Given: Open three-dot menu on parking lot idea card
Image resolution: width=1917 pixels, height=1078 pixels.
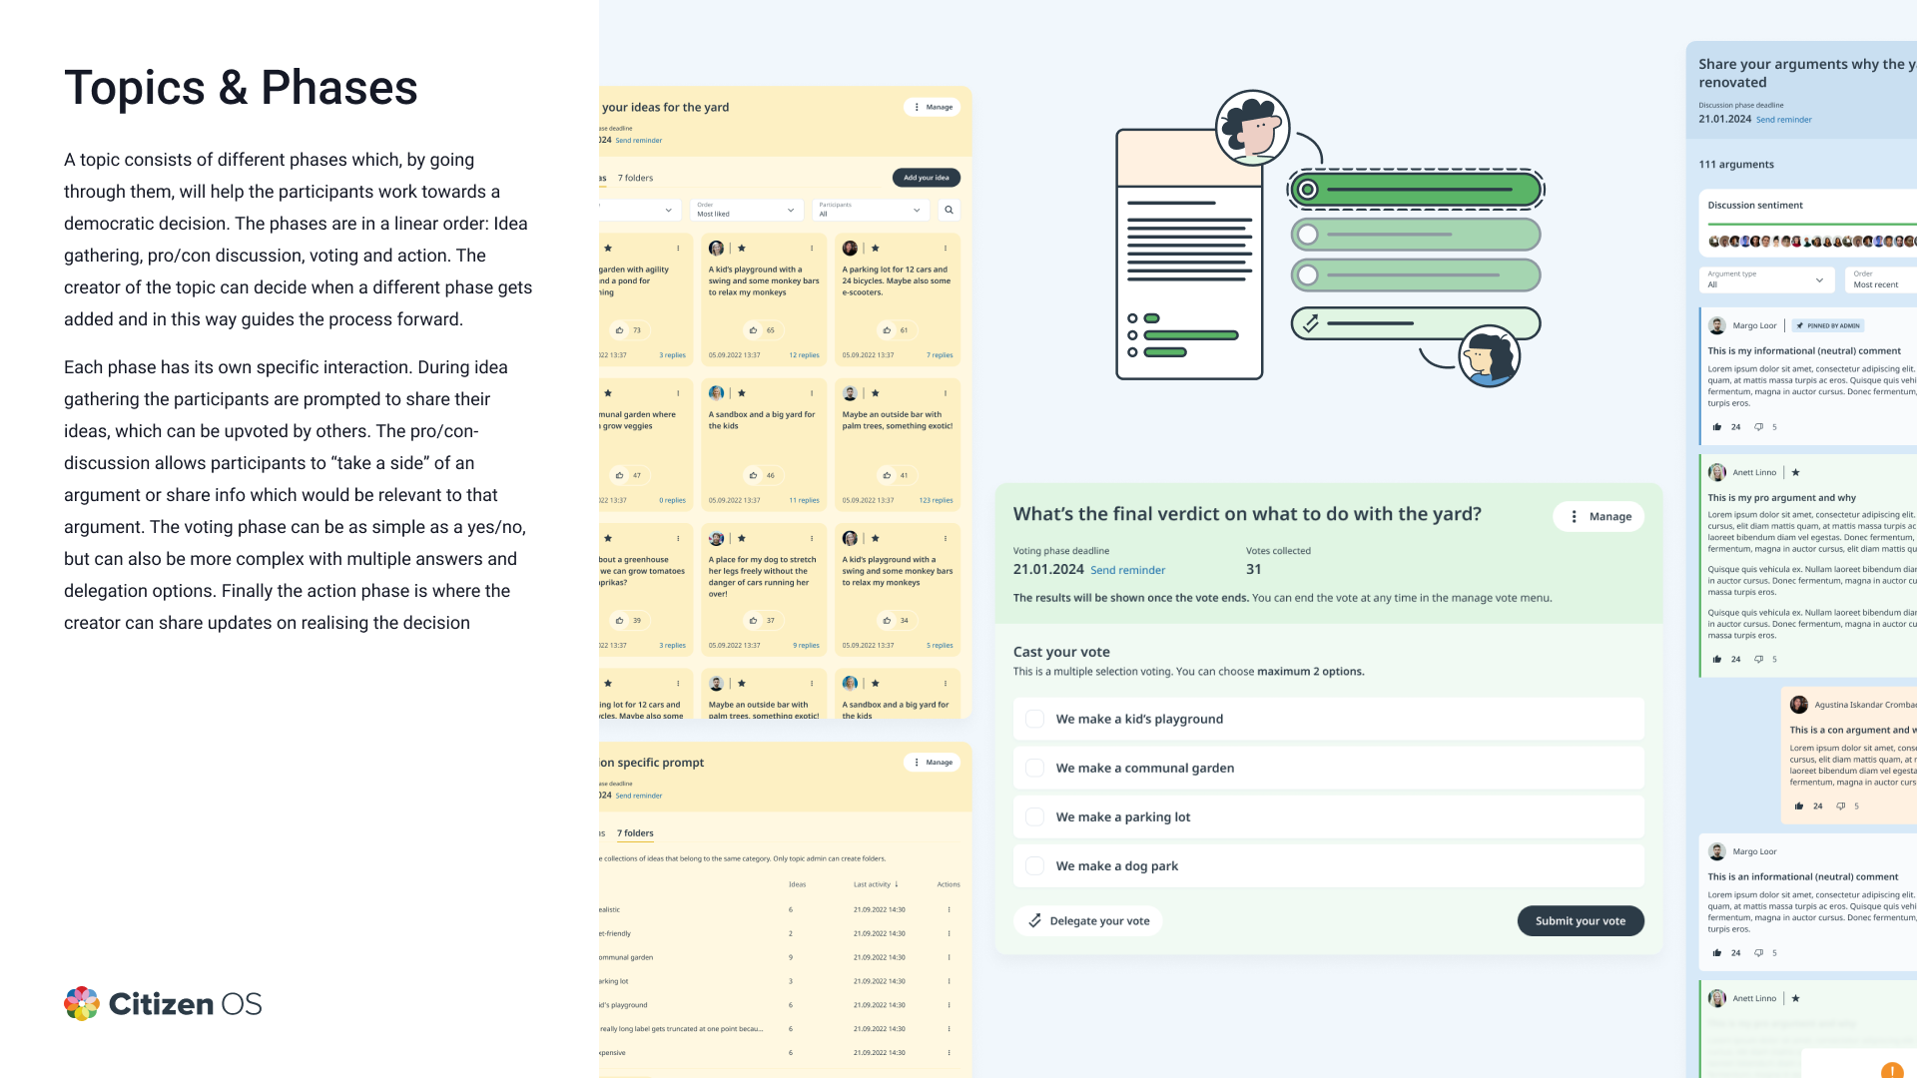Looking at the screenshot, I should click(x=945, y=249).
